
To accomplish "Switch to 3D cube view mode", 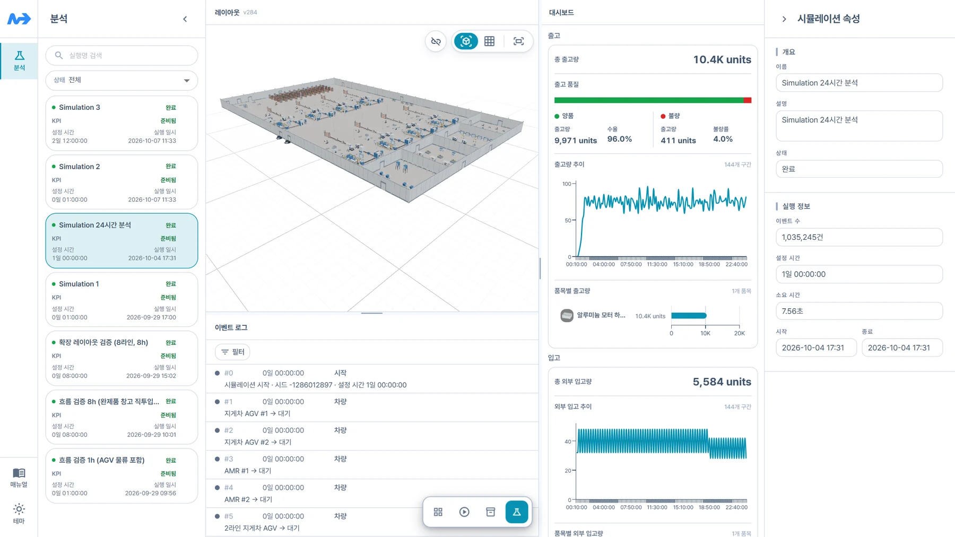I will tap(466, 41).
